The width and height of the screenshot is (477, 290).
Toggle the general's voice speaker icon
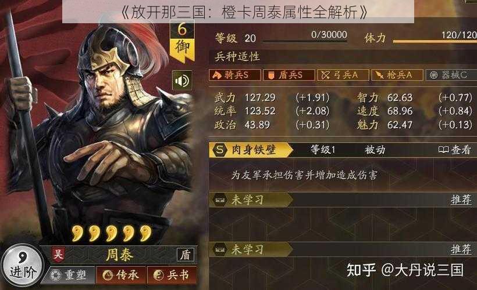(182, 81)
